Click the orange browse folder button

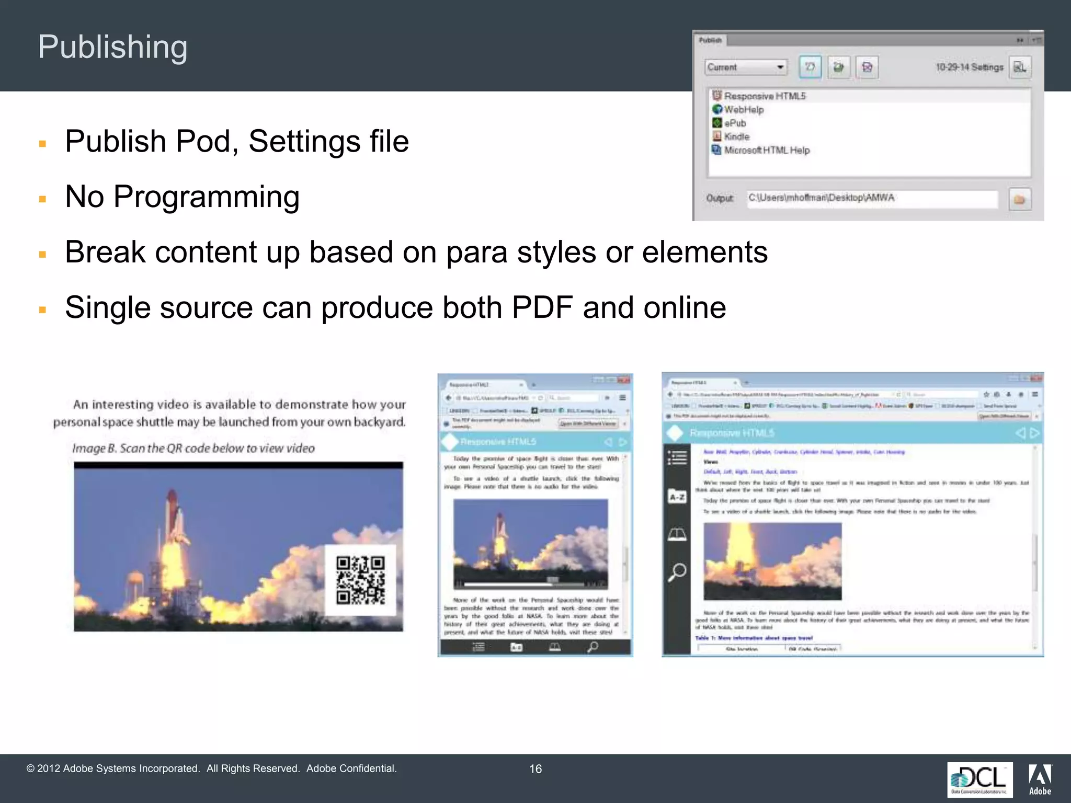click(x=1019, y=199)
